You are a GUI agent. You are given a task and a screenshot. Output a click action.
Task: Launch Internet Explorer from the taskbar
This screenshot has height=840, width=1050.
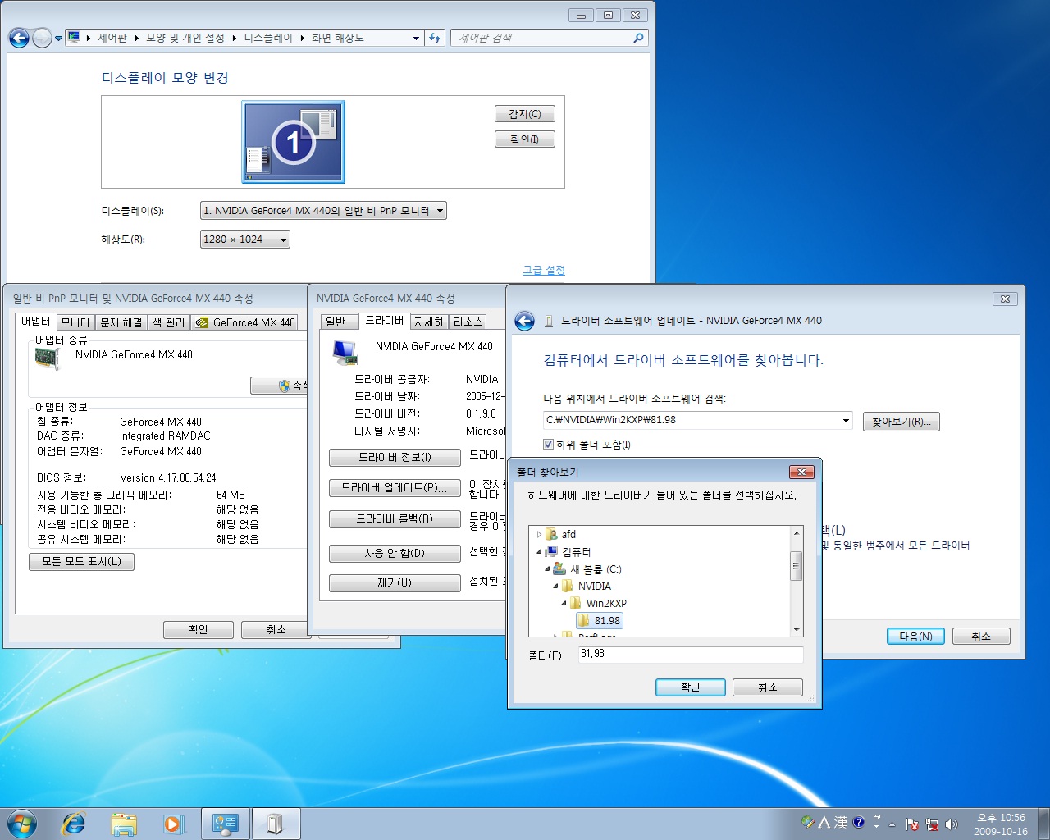coord(74,824)
